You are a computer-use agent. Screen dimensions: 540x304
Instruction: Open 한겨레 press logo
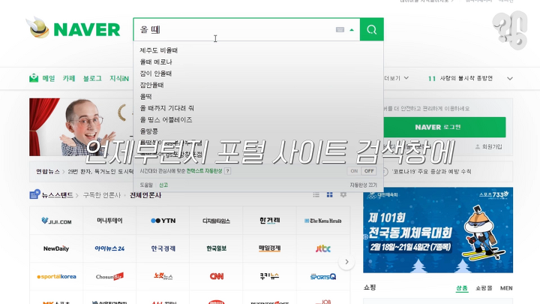point(270,221)
